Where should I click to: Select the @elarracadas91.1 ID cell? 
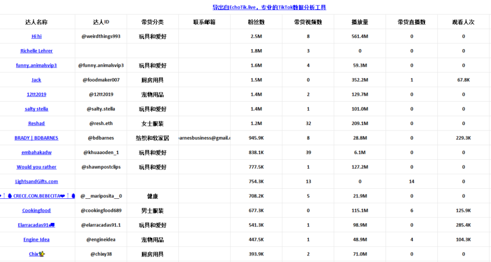[101, 225]
